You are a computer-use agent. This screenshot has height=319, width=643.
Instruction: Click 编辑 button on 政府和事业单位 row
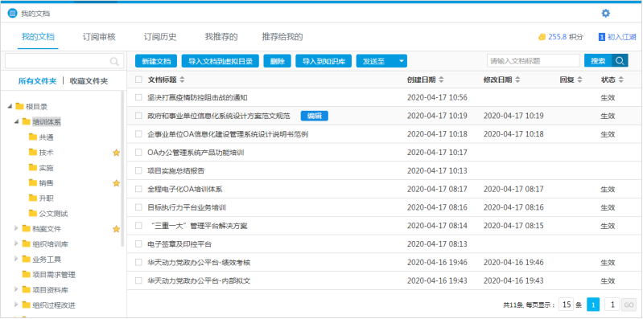[315, 116]
